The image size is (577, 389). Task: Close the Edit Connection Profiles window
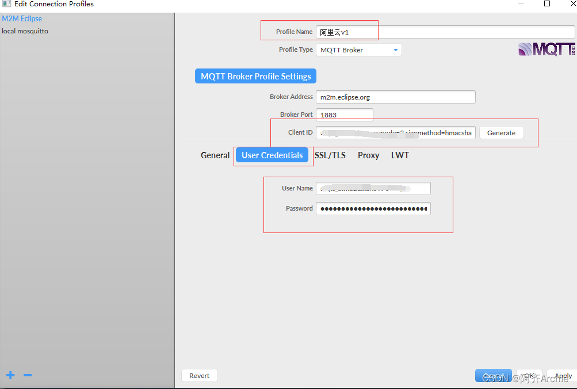point(573,3)
